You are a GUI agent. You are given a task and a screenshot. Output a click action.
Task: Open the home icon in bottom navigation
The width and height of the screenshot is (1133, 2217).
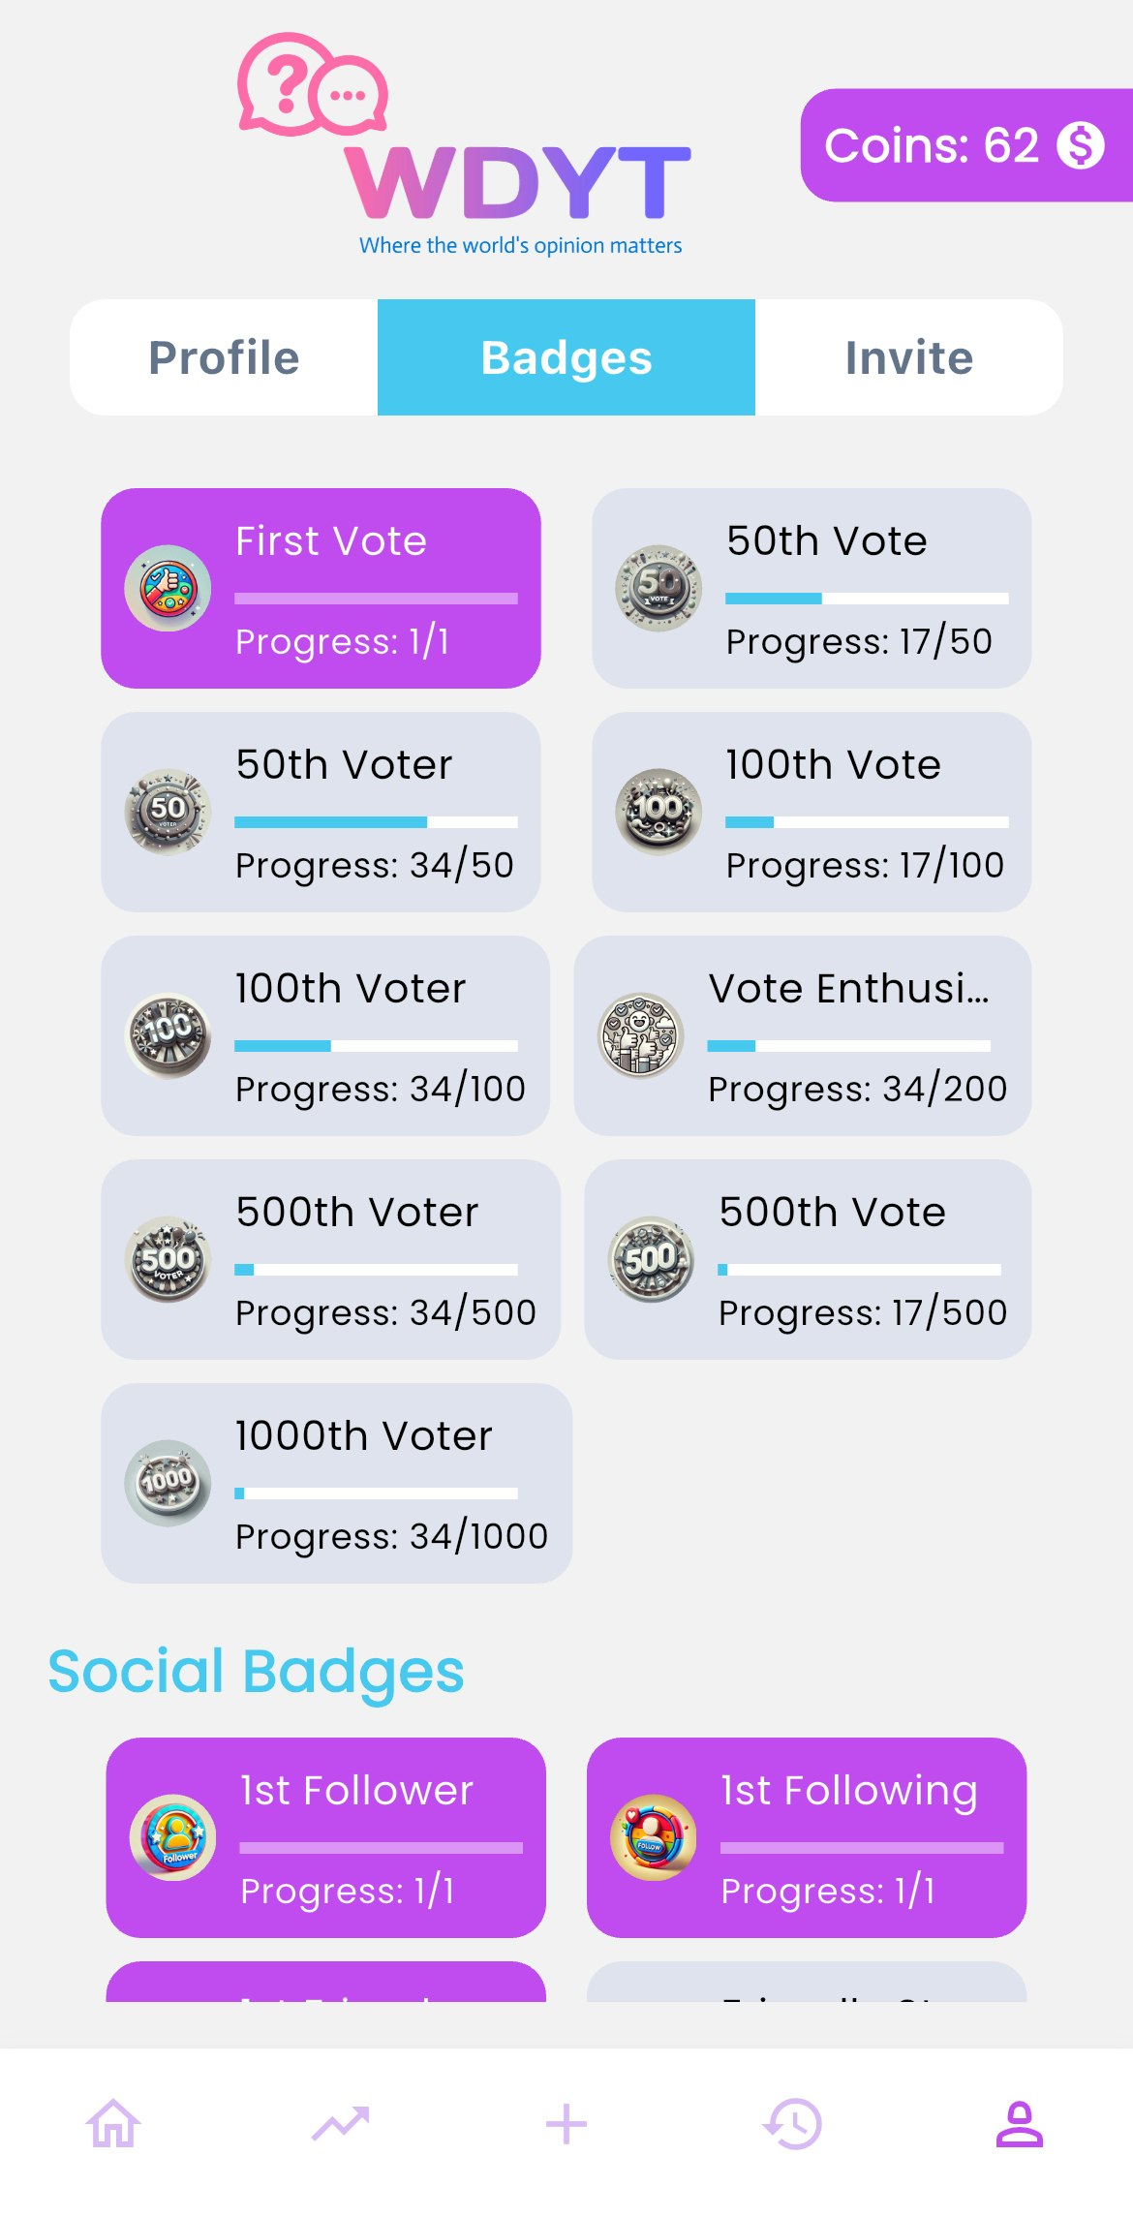113,2124
